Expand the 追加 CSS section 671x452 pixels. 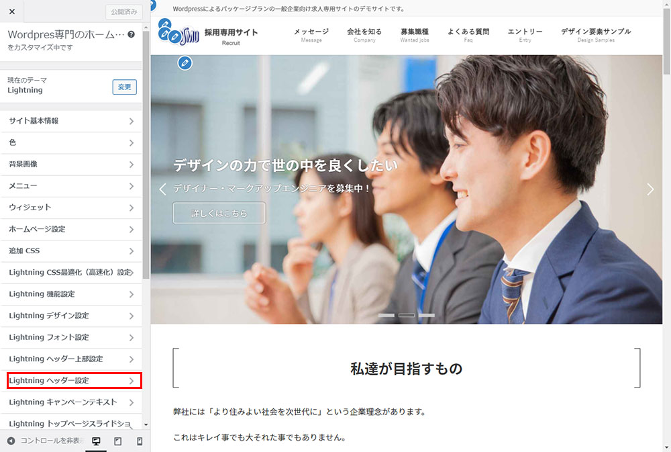(71, 251)
